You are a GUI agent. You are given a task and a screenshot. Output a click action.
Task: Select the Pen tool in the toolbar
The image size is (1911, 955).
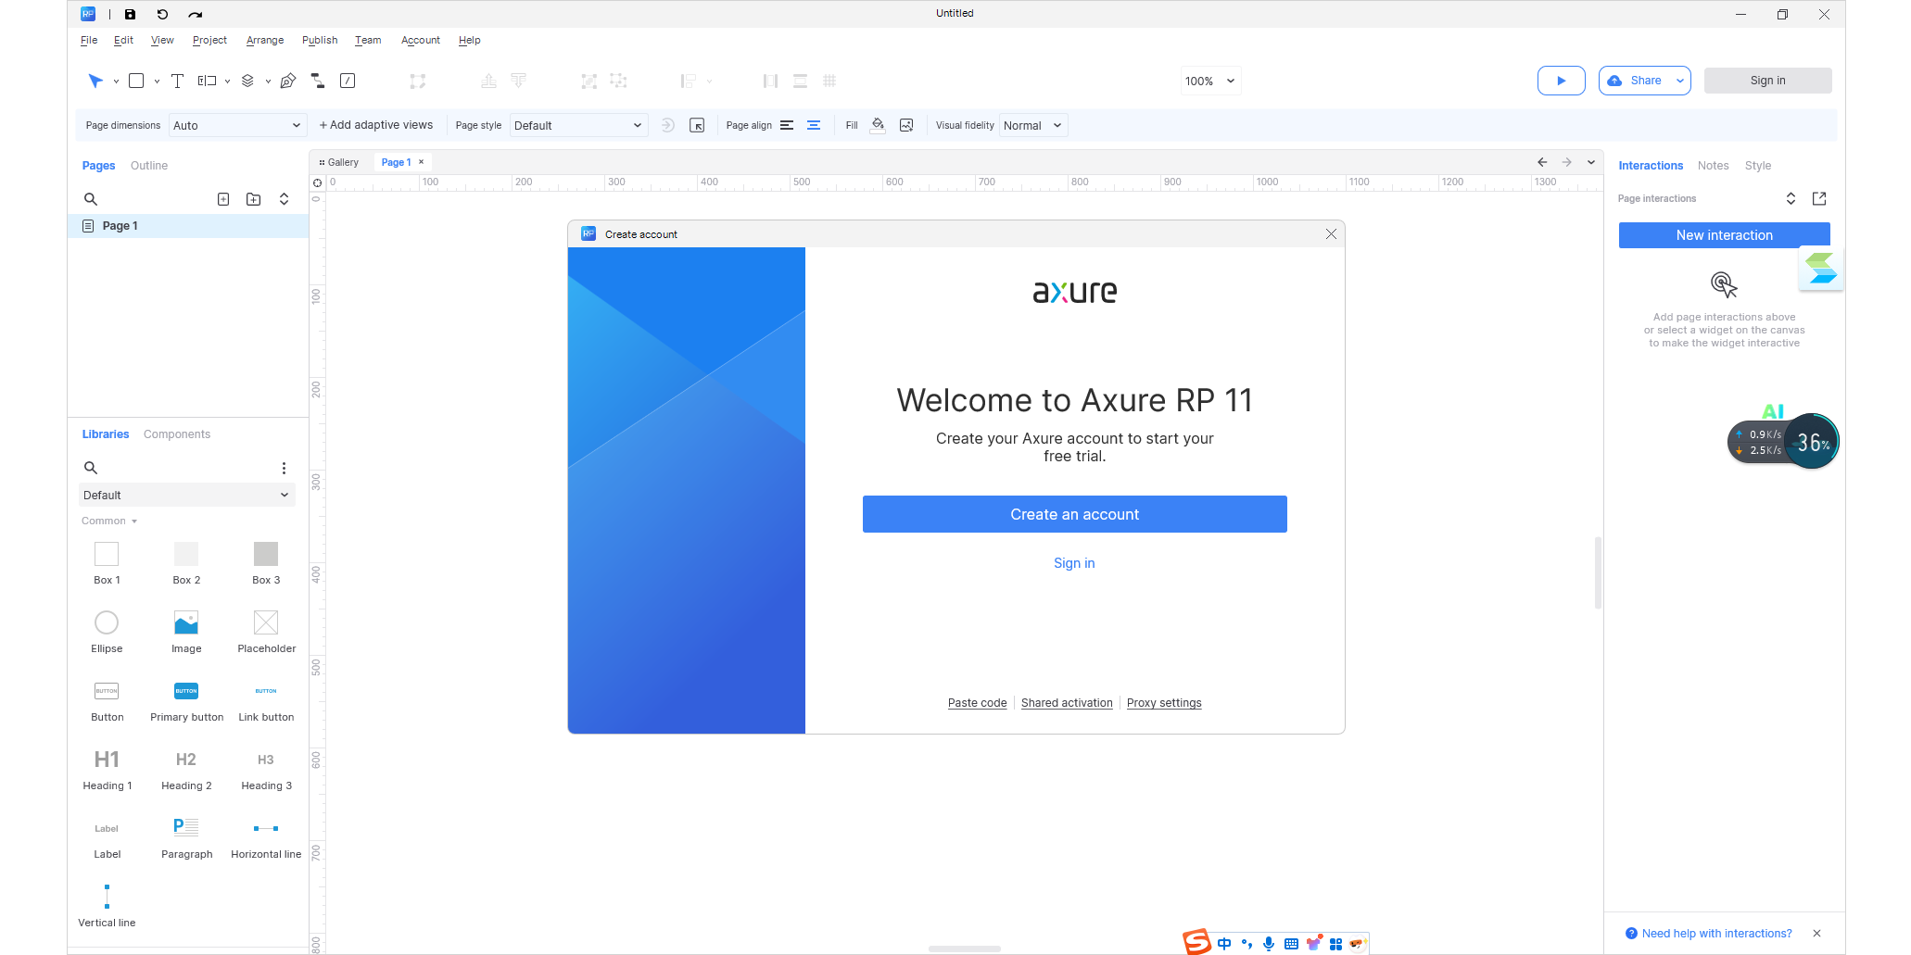(x=287, y=81)
